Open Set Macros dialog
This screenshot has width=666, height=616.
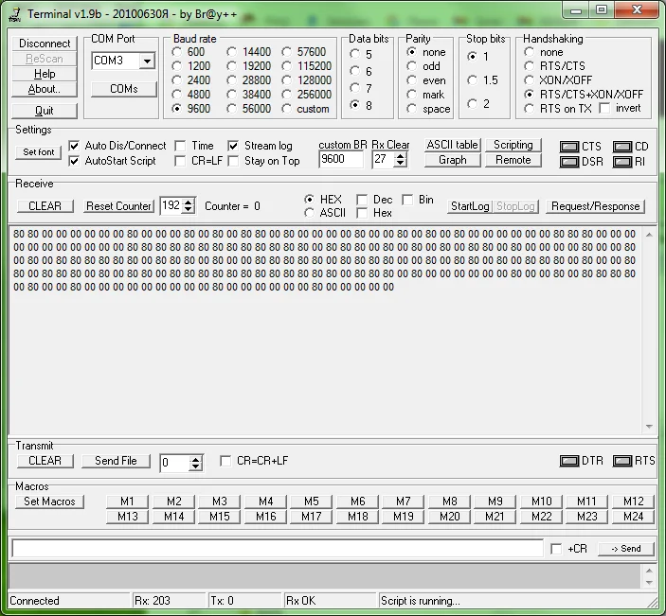click(49, 502)
